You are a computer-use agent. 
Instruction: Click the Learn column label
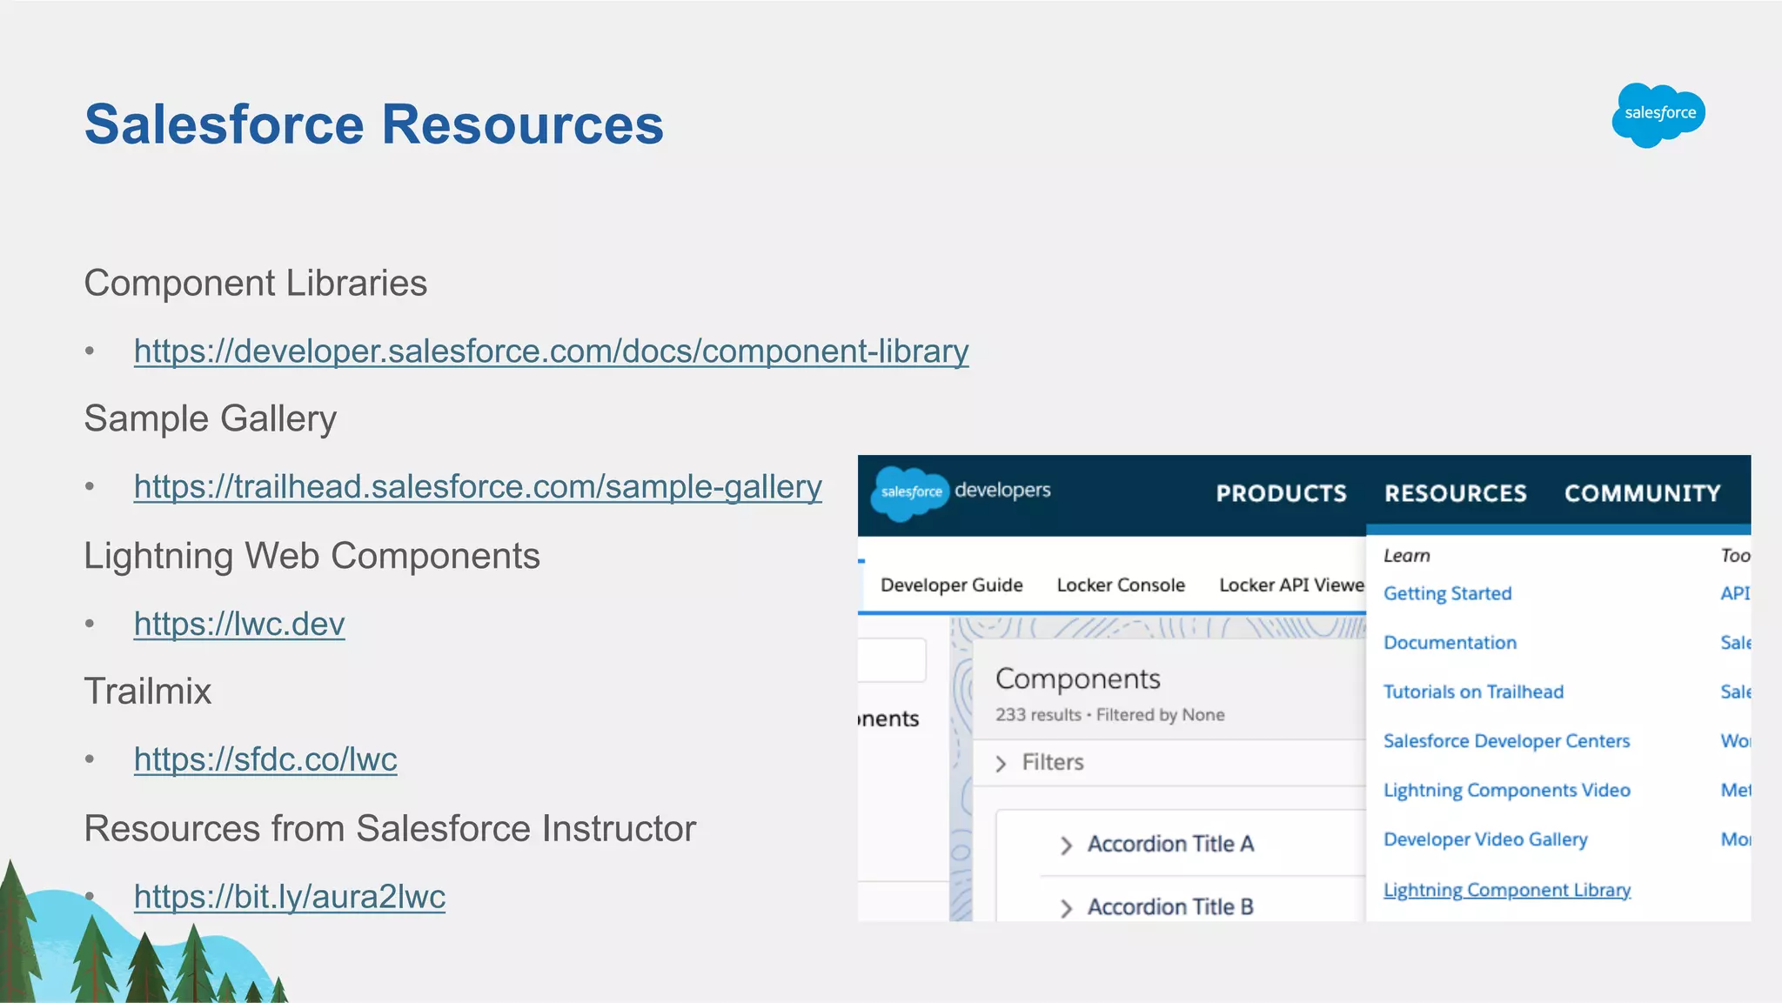point(1407,555)
